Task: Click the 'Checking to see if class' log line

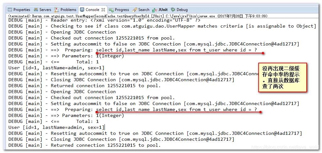Action: pyautogui.click(x=162, y=26)
